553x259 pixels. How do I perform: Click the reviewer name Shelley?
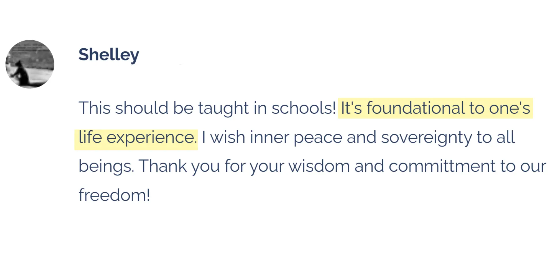point(109,55)
